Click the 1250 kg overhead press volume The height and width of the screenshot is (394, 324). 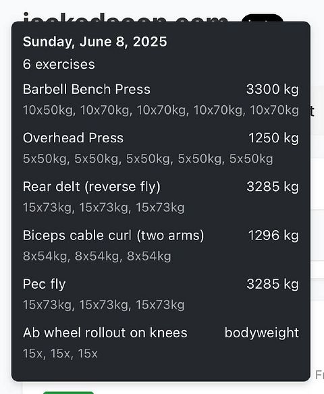click(x=273, y=138)
